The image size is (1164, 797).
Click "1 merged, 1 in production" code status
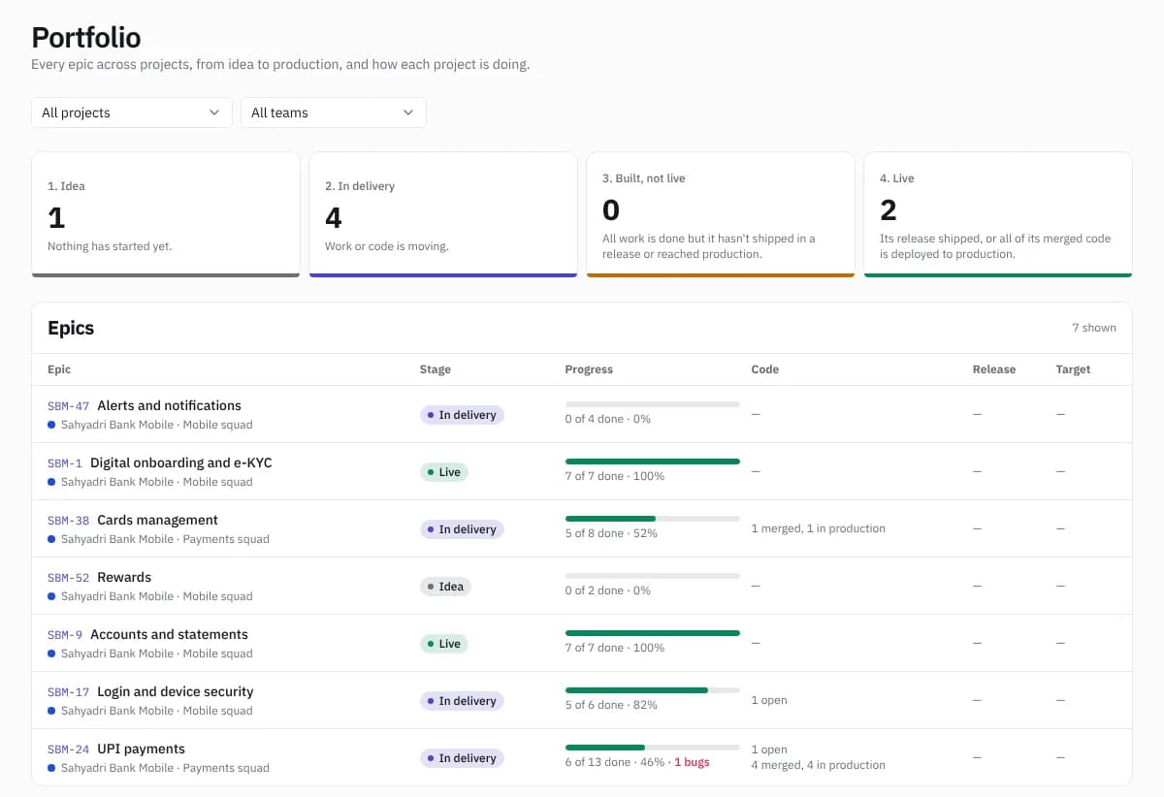[819, 528]
